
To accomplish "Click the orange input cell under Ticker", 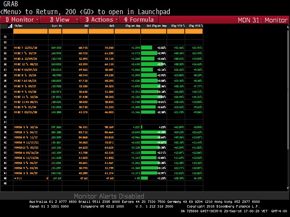I will point(30,31).
